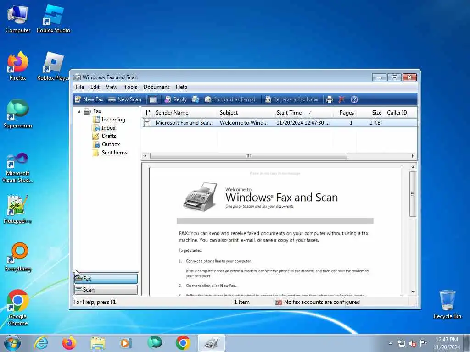
Task: Open the Roblox Player desktop icon
Action: [x=53, y=66]
